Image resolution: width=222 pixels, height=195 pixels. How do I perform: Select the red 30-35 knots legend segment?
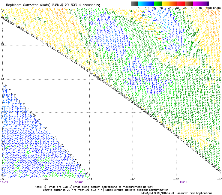pyautogui.click(x=181, y=4)
